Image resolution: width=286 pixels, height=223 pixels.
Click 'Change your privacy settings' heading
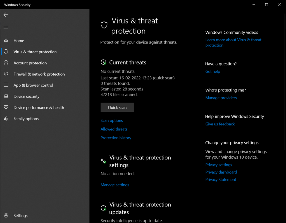pos(232,143)
